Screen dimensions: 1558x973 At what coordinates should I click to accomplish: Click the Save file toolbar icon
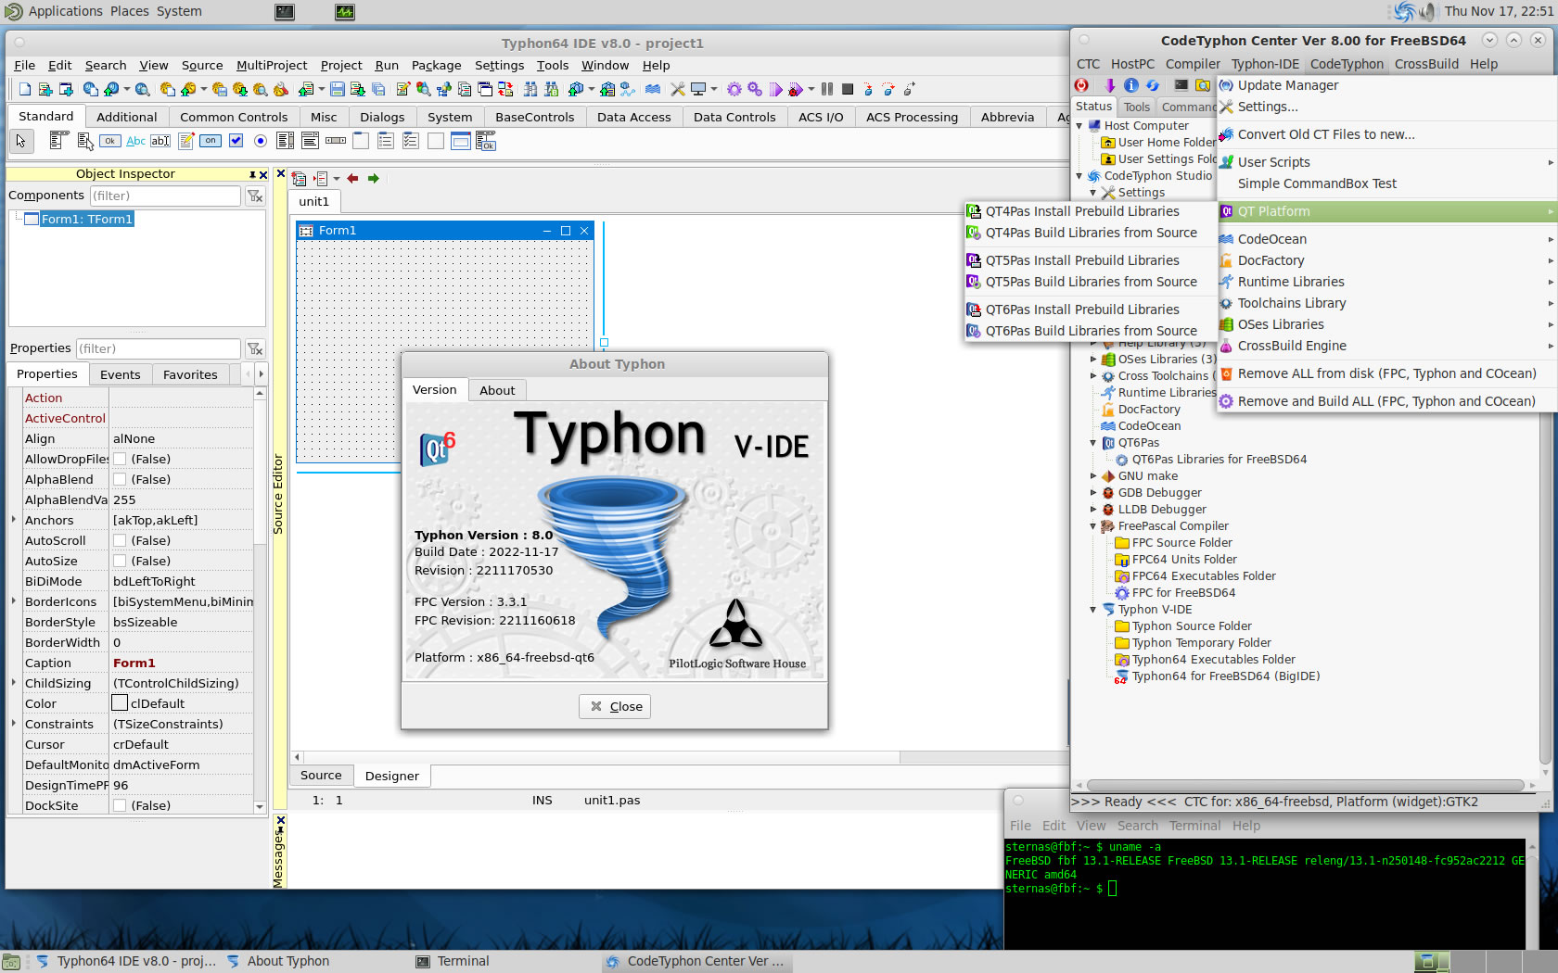[x=338, y=89]
